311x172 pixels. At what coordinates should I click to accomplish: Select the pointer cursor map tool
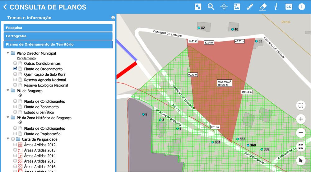pos(301,160)
